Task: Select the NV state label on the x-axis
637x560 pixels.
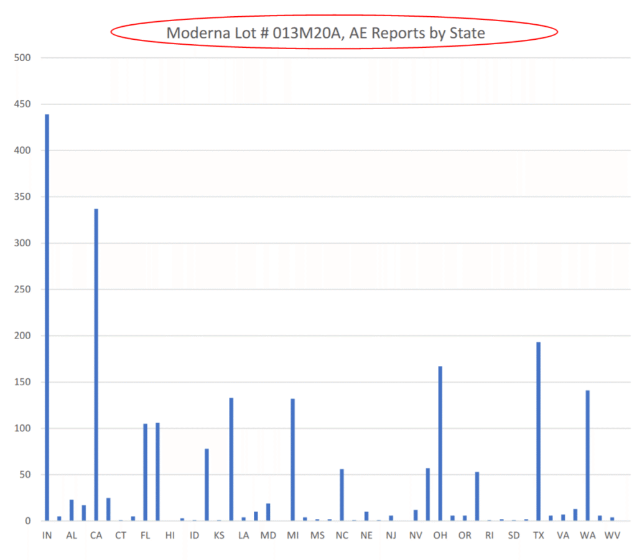Action: pos(416,536)
